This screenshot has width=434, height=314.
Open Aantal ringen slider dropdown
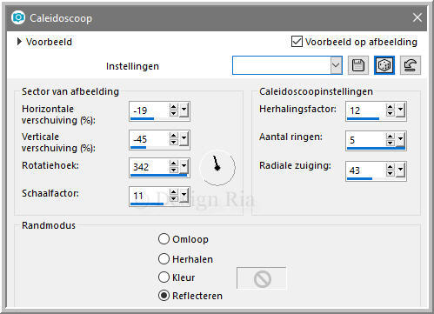(x=401, y=140)
